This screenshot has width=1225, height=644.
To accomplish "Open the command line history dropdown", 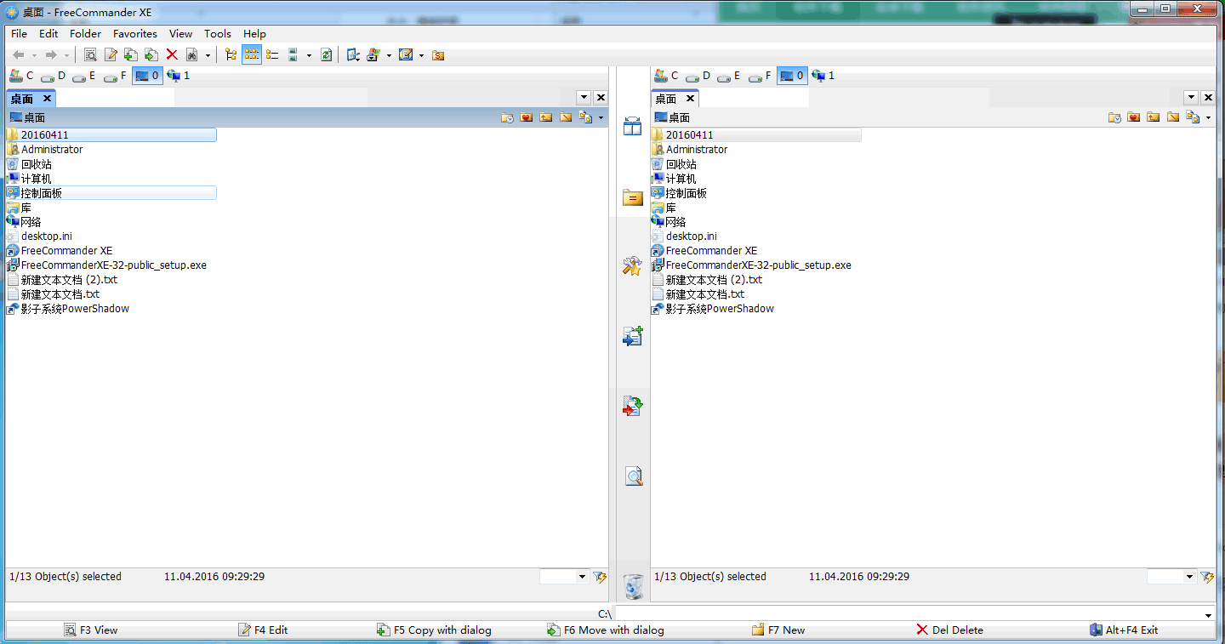I will coord(1209,614).
